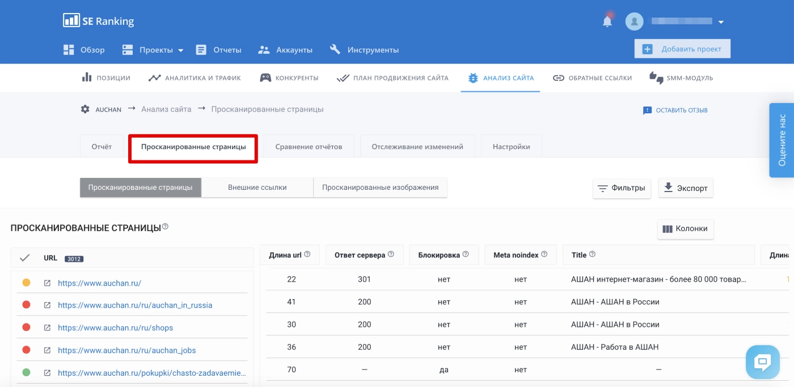Click the 3012 URL count badge

pos(74,259)
